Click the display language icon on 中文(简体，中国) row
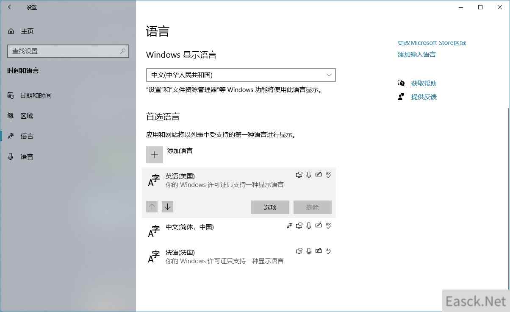This screenshot has width=510, height=312. click(x=290, y=226)
